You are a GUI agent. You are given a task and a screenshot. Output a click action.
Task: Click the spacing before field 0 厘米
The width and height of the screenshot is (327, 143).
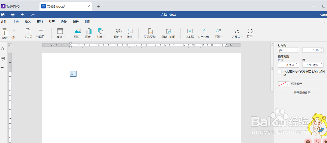(x=287, y=65)
